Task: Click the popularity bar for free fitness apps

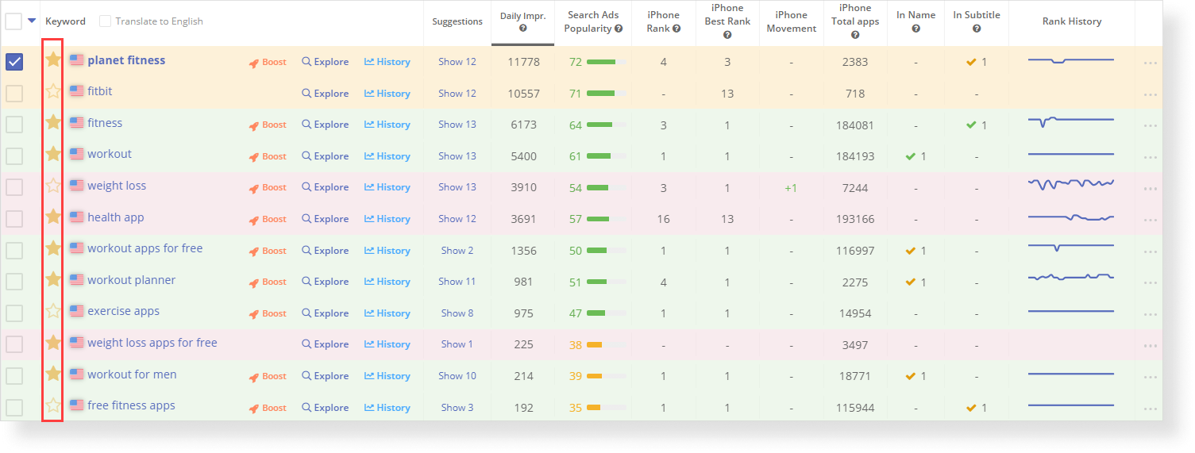Action: coord(607,408)
